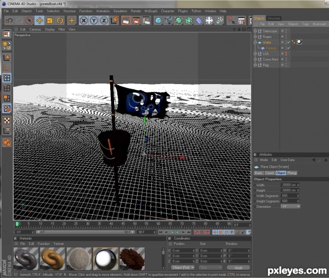Toggle Water object enable checkmark
Viewport: 329px width, 278px height.
(x=289, y=42)
